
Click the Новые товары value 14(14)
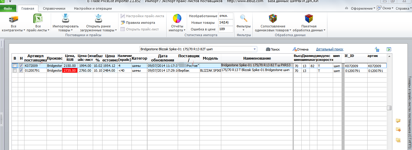(225, 23)
